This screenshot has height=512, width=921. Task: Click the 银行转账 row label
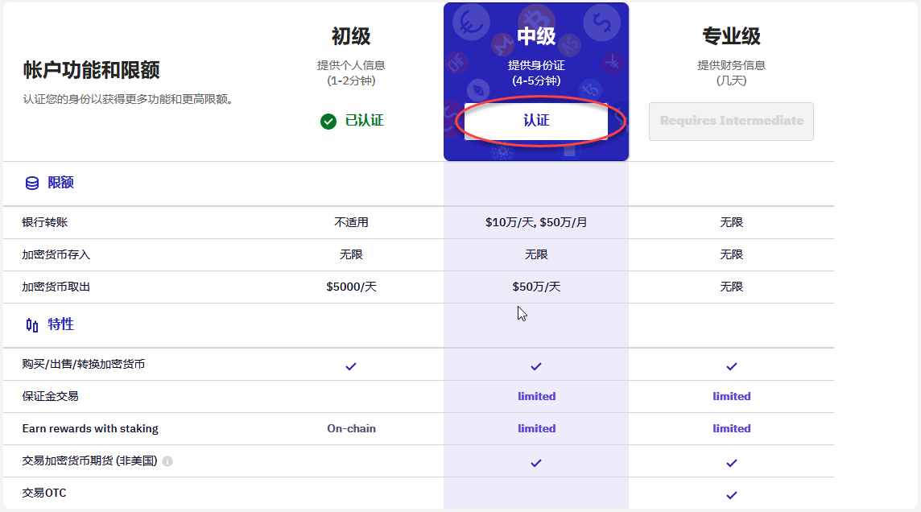(x=44, y=222)
